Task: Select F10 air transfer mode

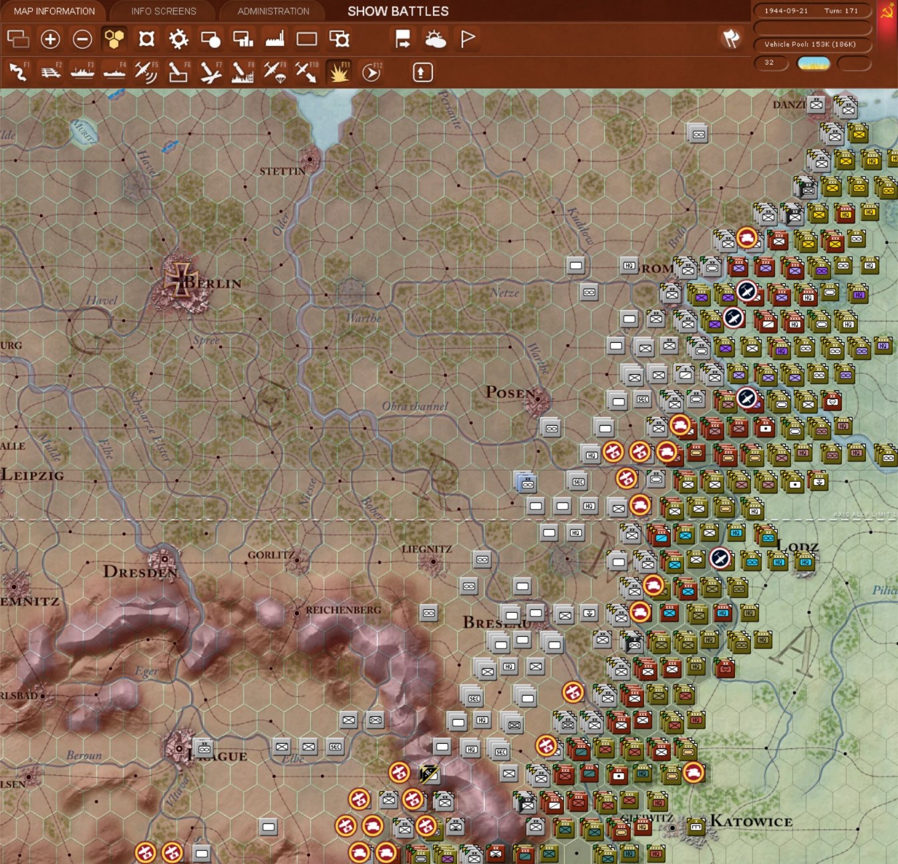Action: pyautogui.click(x=307, y=71)
